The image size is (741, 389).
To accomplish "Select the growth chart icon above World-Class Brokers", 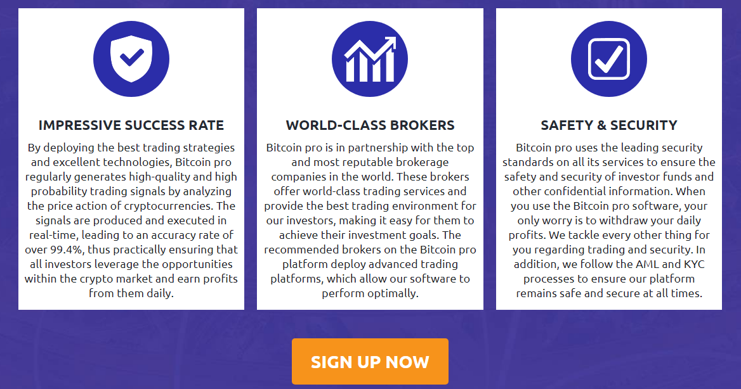I will 370,58.
